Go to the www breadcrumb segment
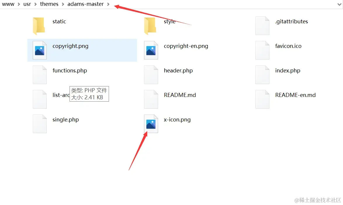Screen dimensions: 343x205 pyautogui.click(x=8, y=4)
